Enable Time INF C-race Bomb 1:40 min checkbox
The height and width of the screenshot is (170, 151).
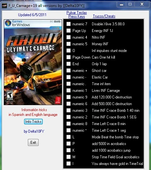(68, 110)
